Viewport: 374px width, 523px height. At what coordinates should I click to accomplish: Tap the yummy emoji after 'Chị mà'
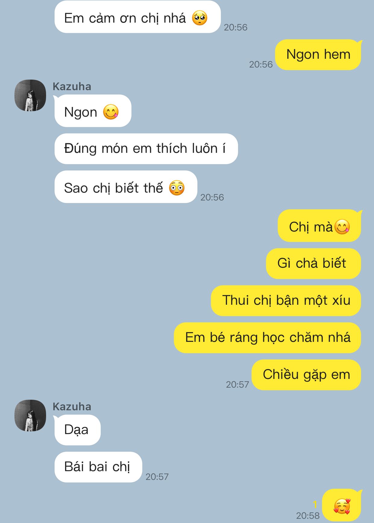coord(342,227)
